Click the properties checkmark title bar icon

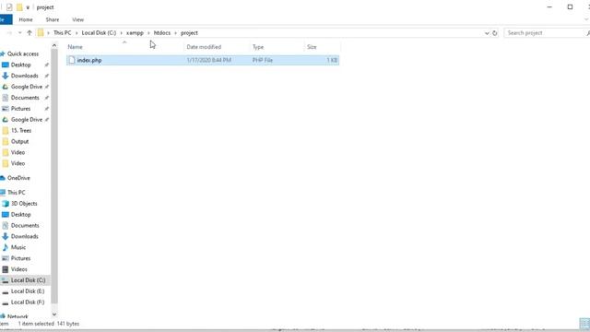click(9, 7)
